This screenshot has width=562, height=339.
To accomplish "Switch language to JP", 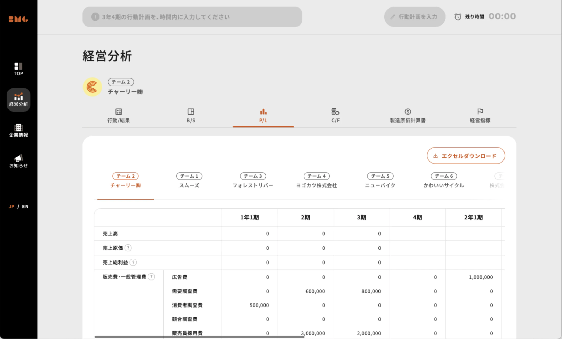I will click(x=11, y=207).
